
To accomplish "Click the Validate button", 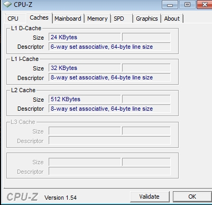I will 150,197.
